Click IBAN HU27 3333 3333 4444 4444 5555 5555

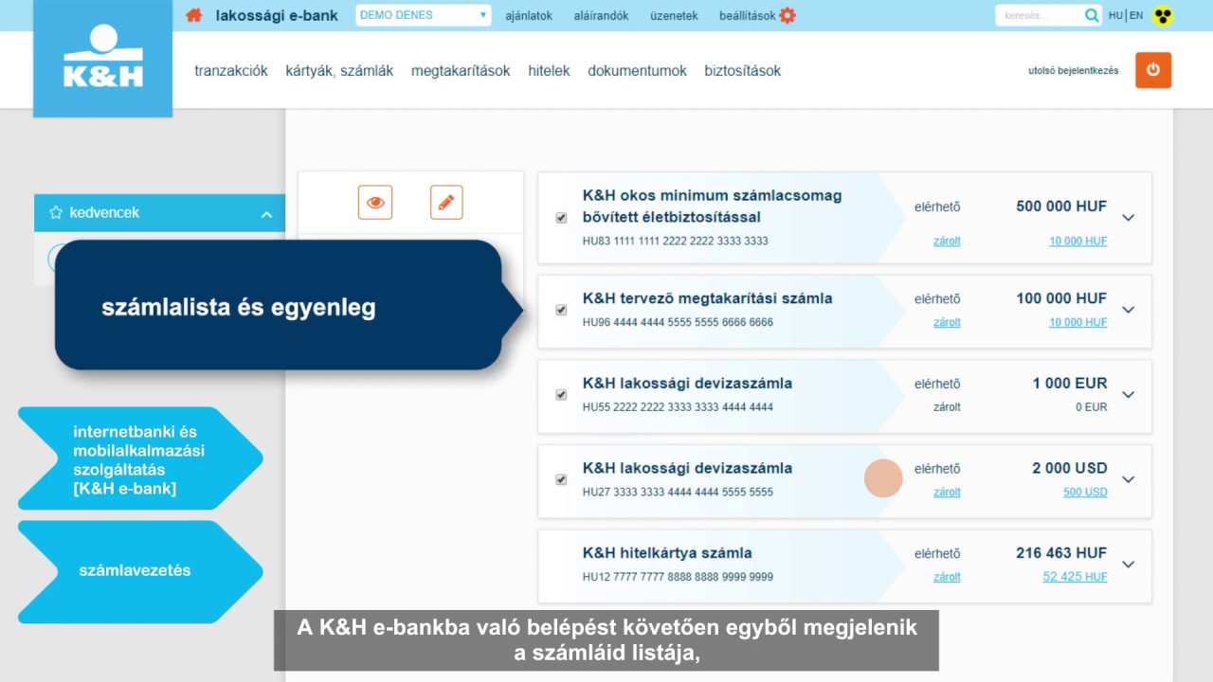(x=678, y=493)
